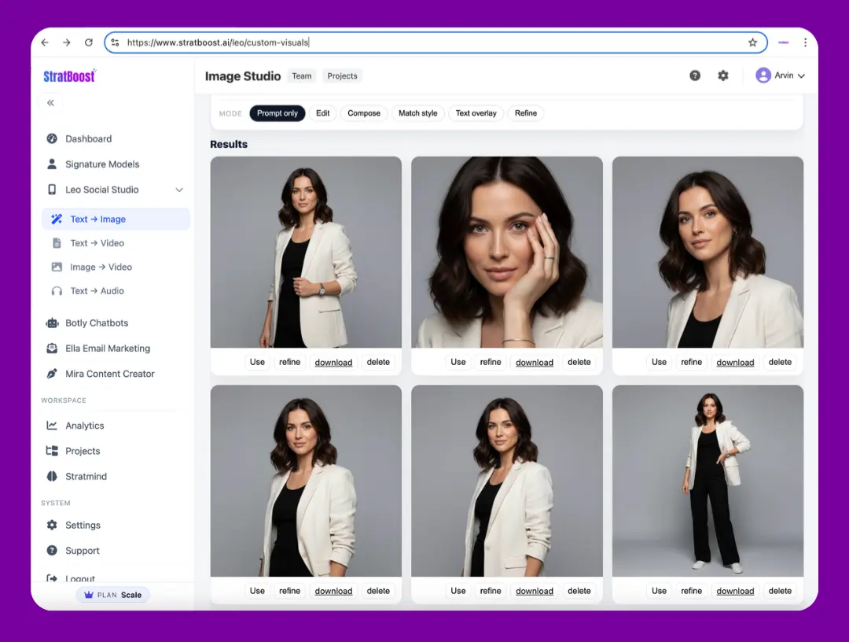This screenshot has width=849, height=642.
Task: Open the Text → Audio tool
Action: 97,290
